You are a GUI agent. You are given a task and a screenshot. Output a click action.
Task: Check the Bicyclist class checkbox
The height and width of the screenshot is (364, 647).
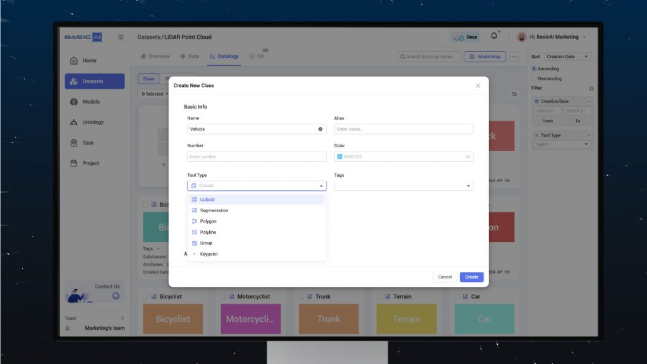(146, 296)
